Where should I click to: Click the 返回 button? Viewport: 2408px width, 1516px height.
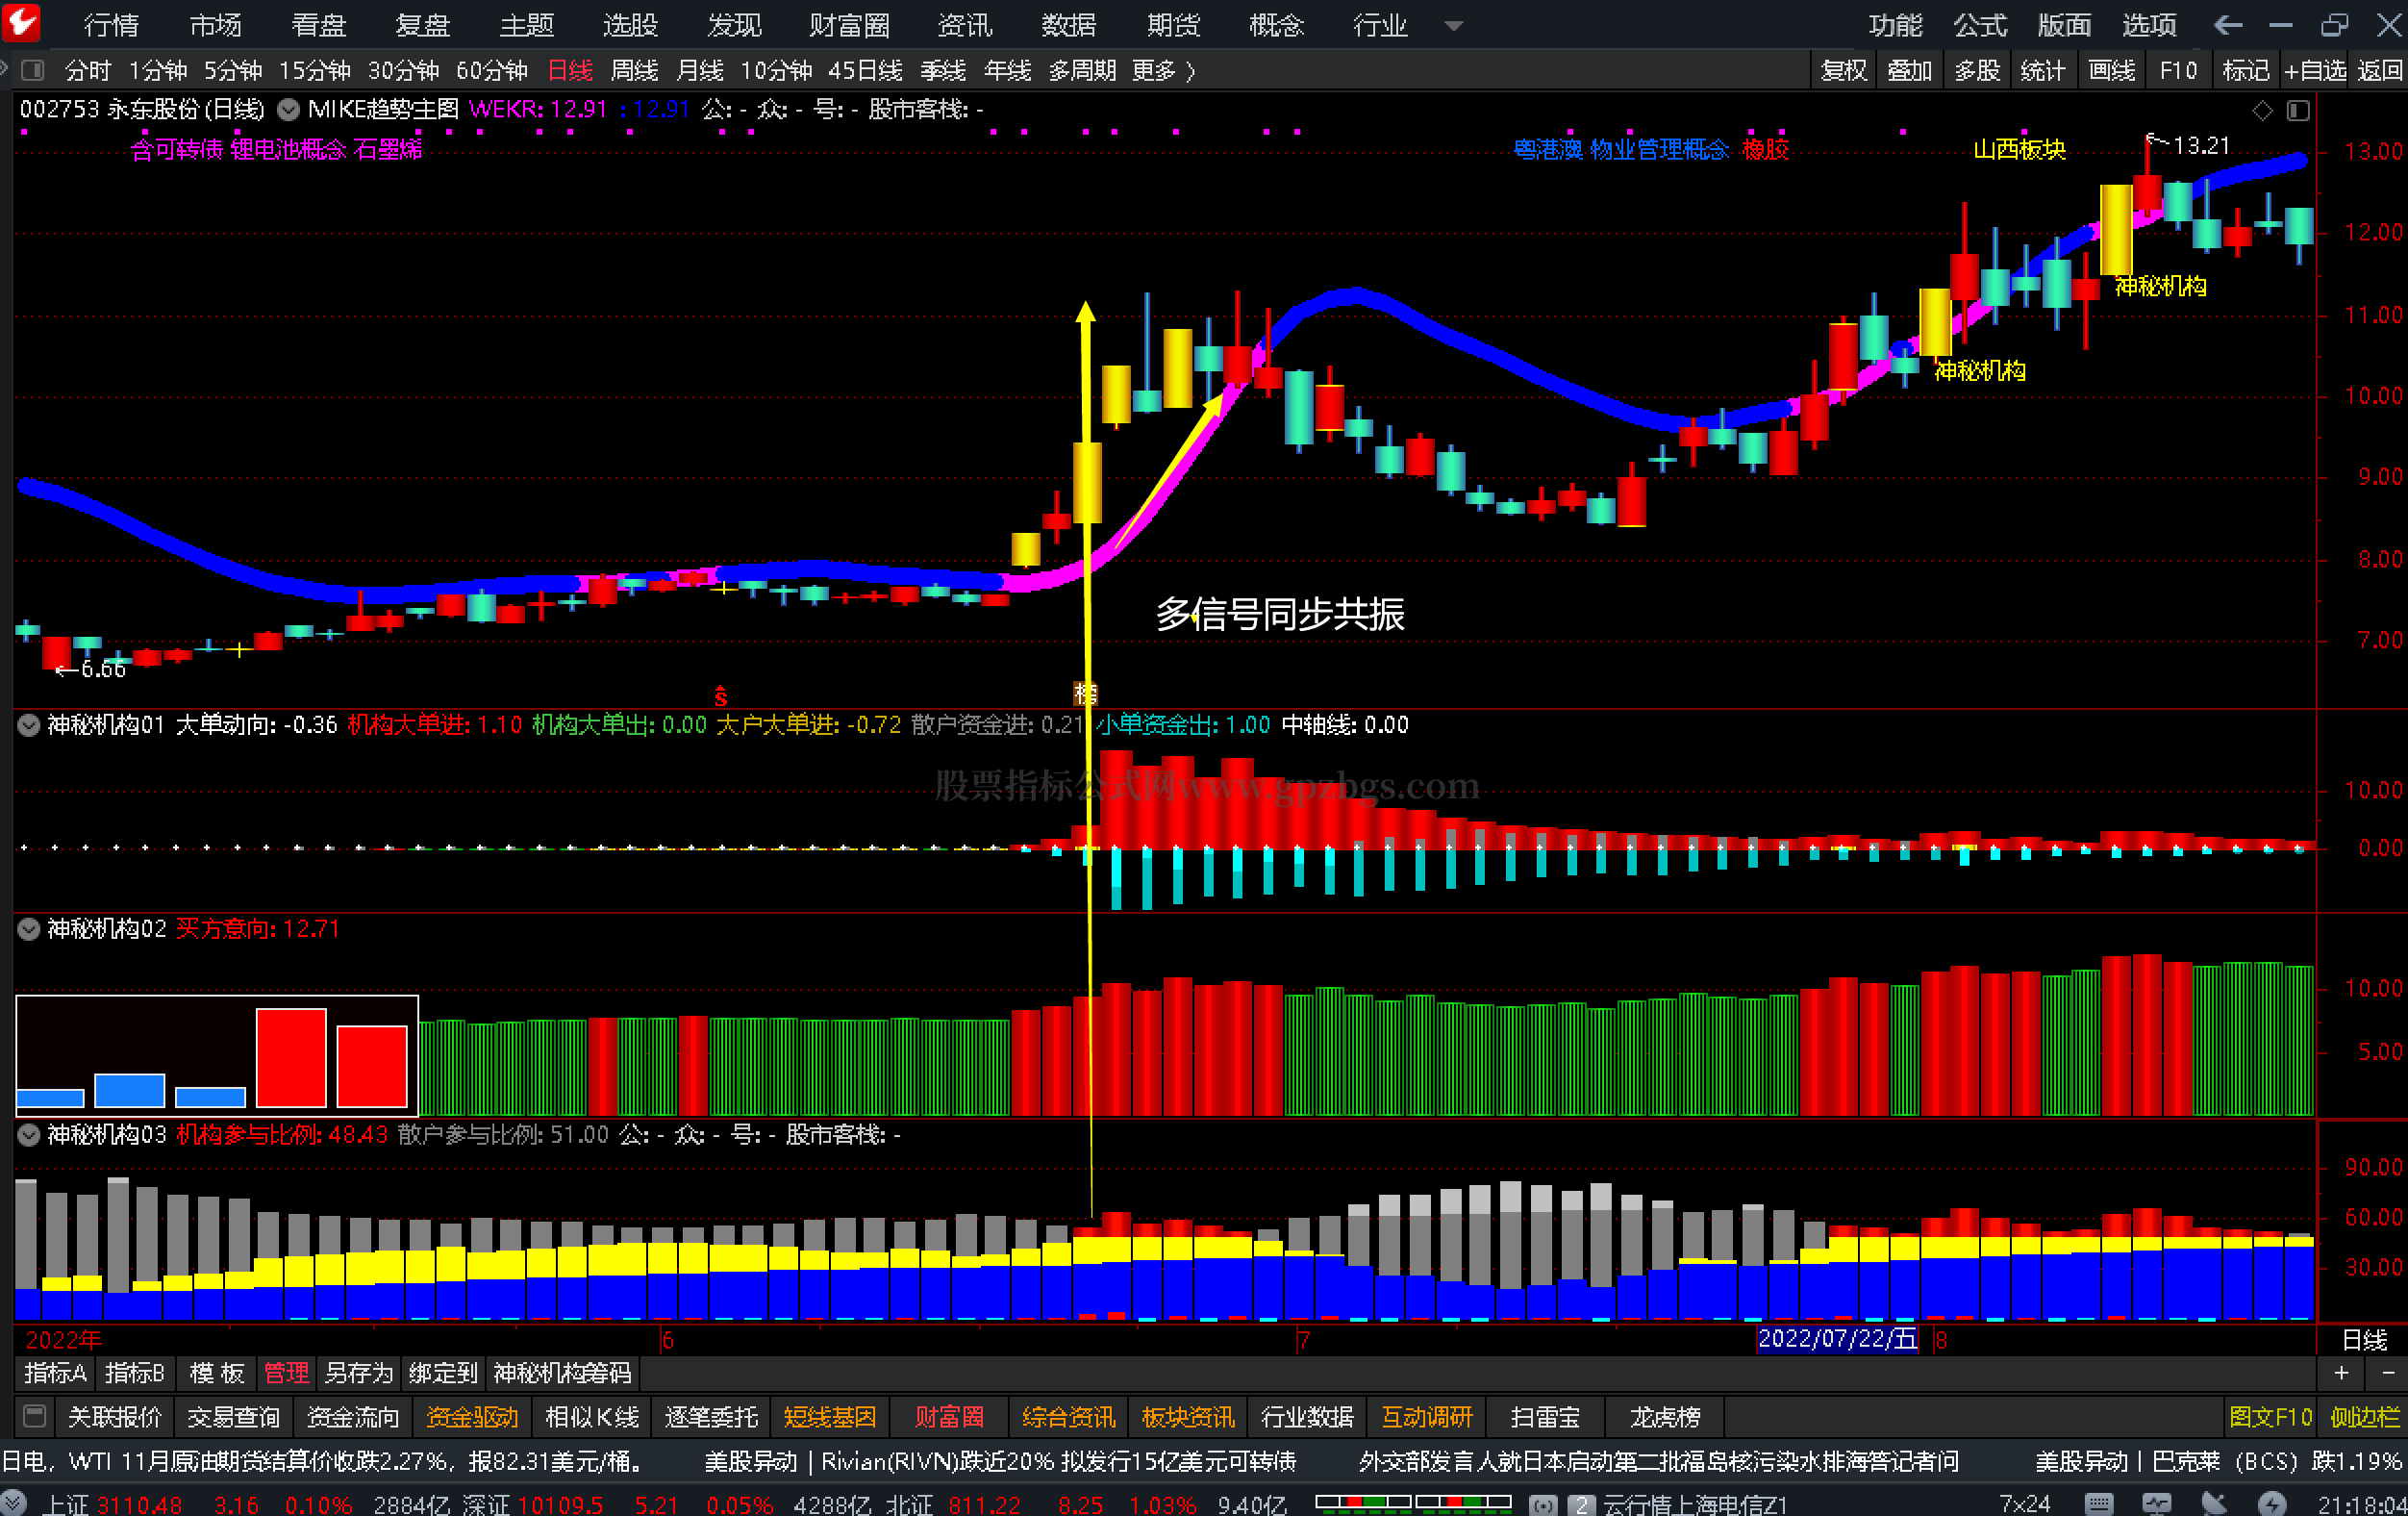point(2380,71)
